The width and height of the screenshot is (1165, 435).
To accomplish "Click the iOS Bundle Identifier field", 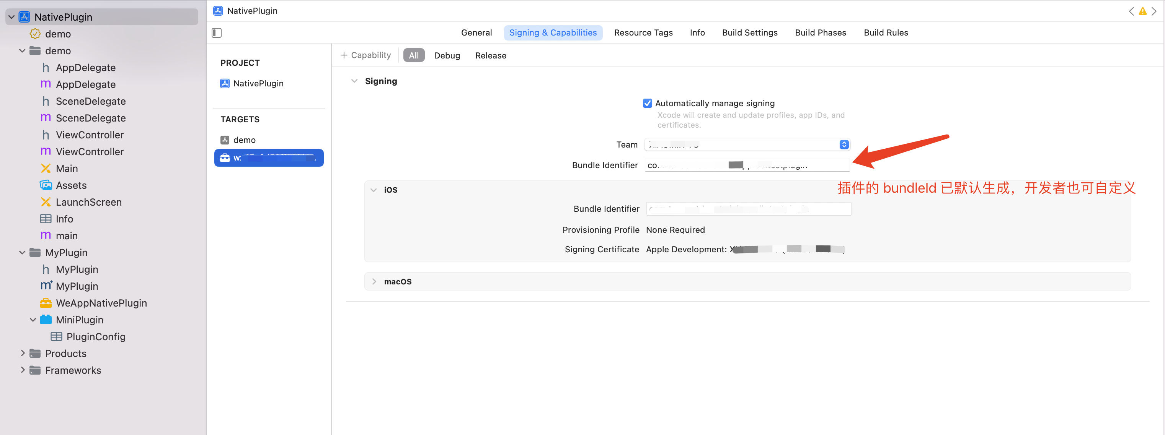I will click(x=749, y=209).
